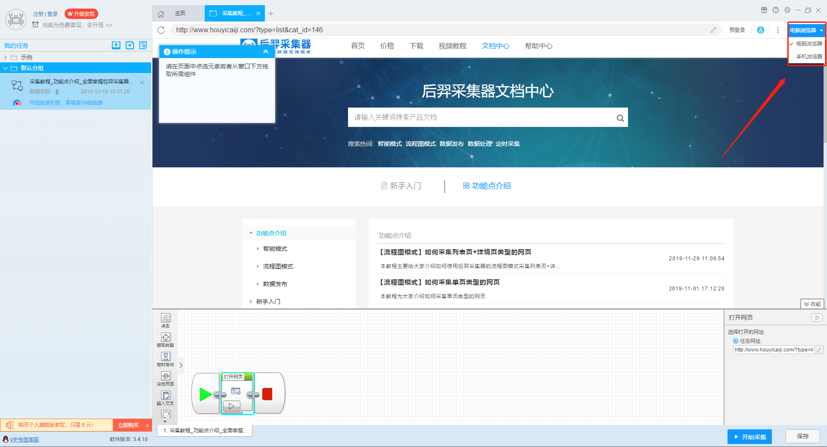Open 视频教程 in the website navigation
This screenshot has width=827, height=447.
point(452,46)
